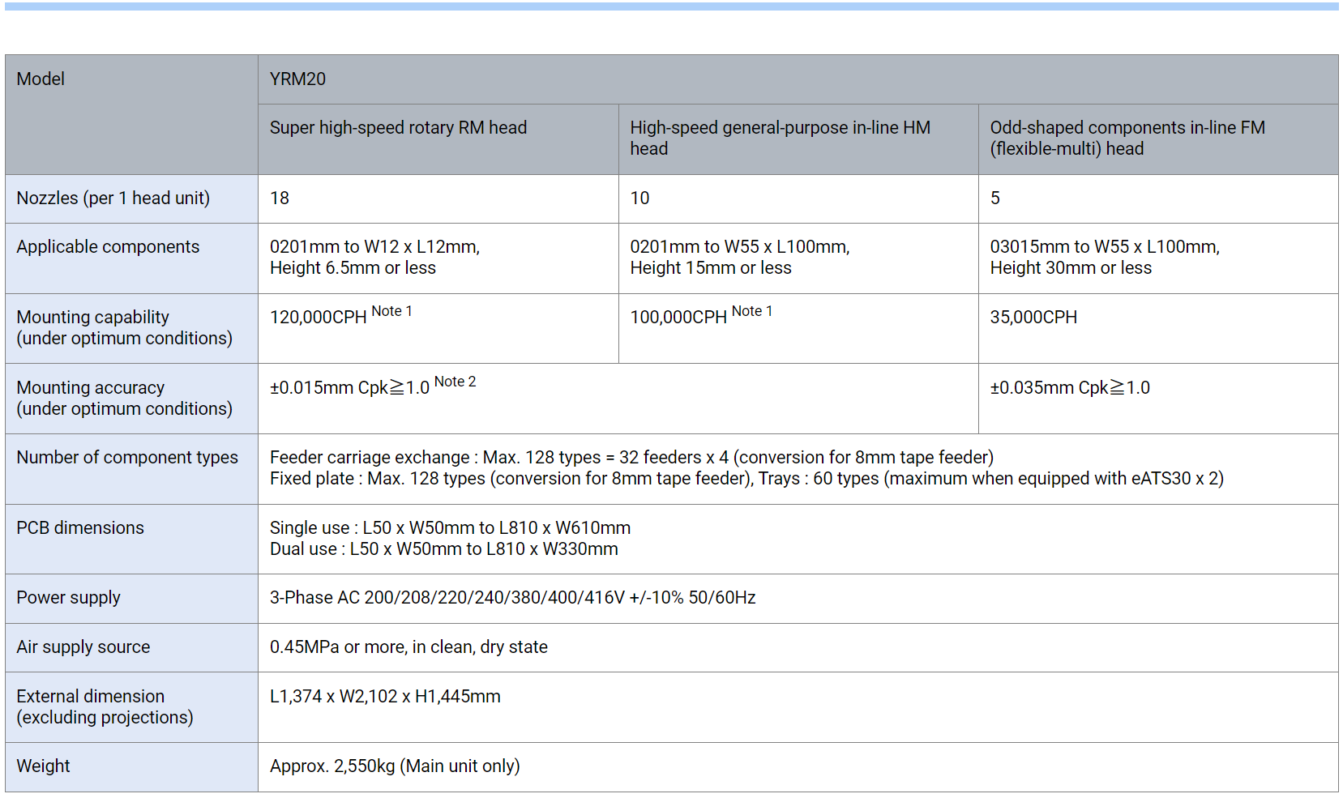Select the 'Air supply source' row label
Screen dimensions: 1343x798
click(x=131, y=648)
